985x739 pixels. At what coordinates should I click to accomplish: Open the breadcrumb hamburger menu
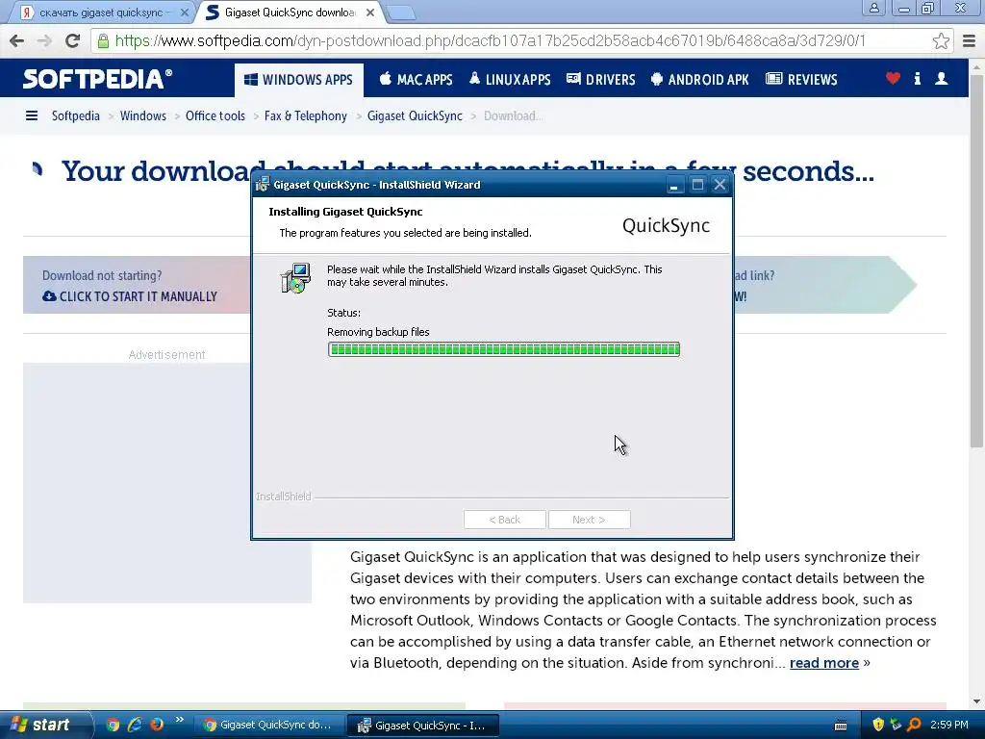click(x=32, y=115)
